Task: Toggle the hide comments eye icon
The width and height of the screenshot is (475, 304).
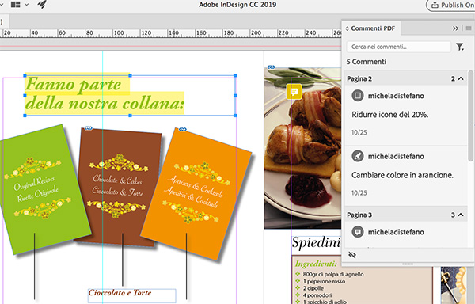Action: pos(352,255)
